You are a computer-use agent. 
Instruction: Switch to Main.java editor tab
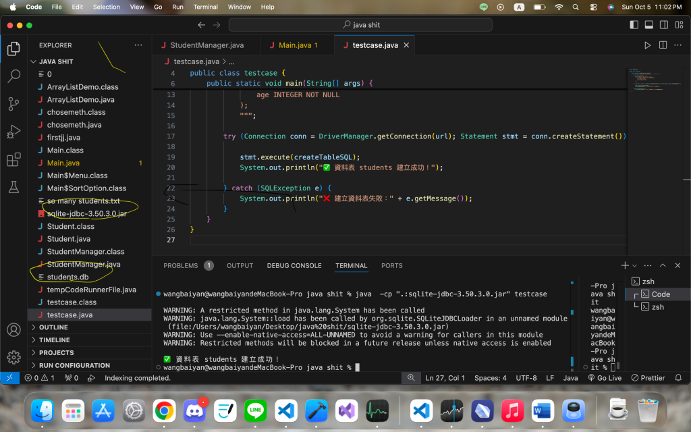[x=298, y=45]
